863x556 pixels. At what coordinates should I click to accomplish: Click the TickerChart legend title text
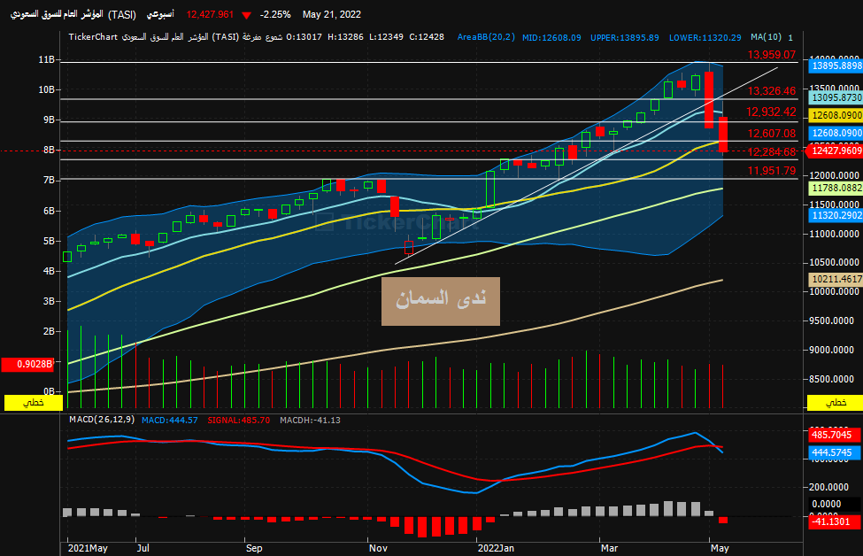tap(175, 37)
